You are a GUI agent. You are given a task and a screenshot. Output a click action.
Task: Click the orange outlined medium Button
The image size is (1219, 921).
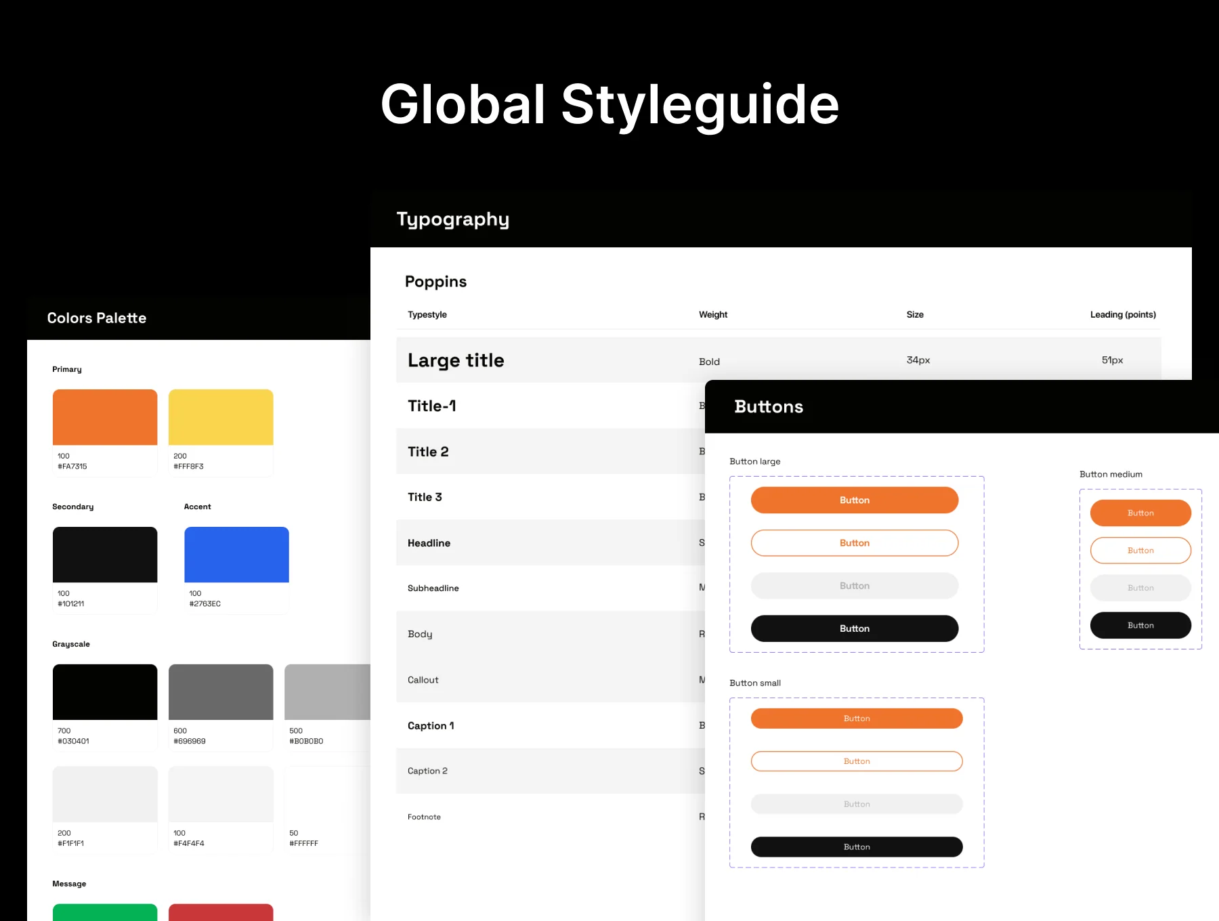tap(1140, 551)
